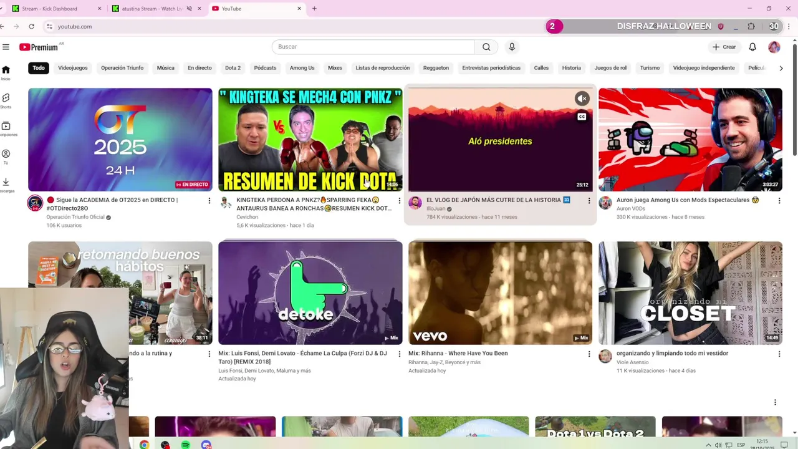Click the Cevichon channel name
Viewport: 798px width, 449px height.
click(248, 217)
